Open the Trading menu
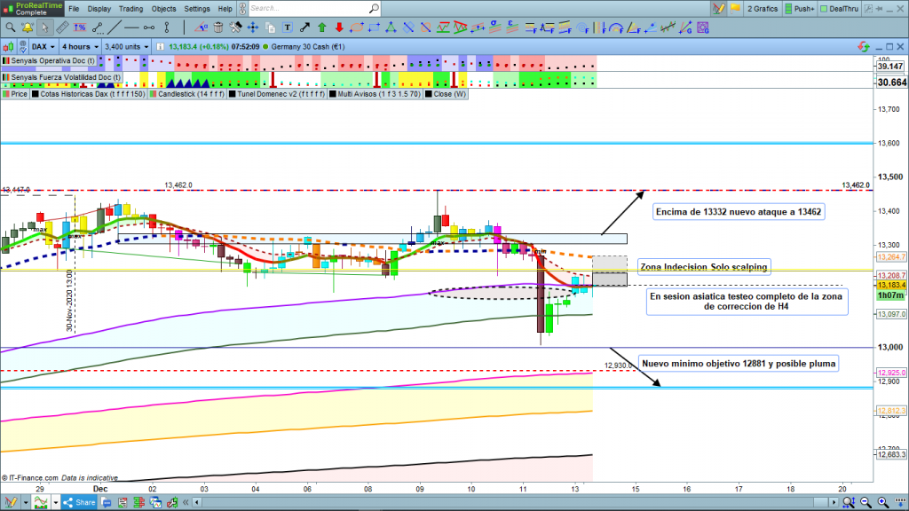Screen dimensions: 909x511 (130, 9)
